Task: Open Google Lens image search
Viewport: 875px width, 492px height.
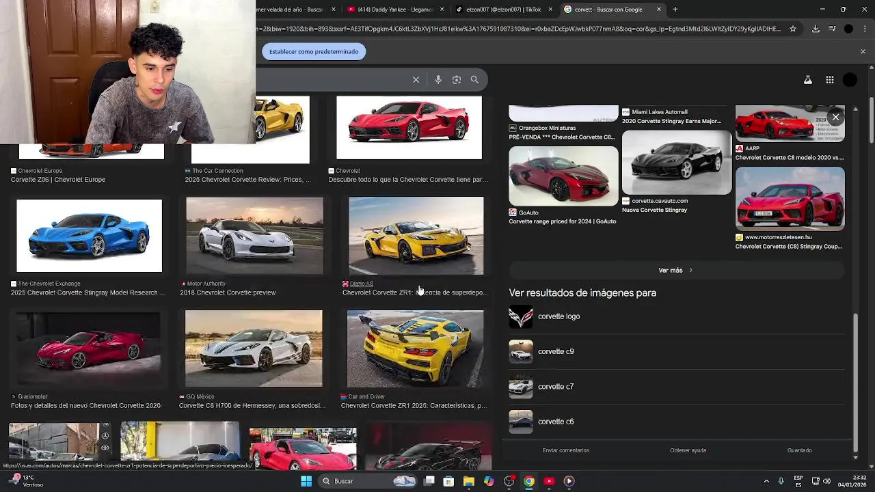Action: click(457, 80)
